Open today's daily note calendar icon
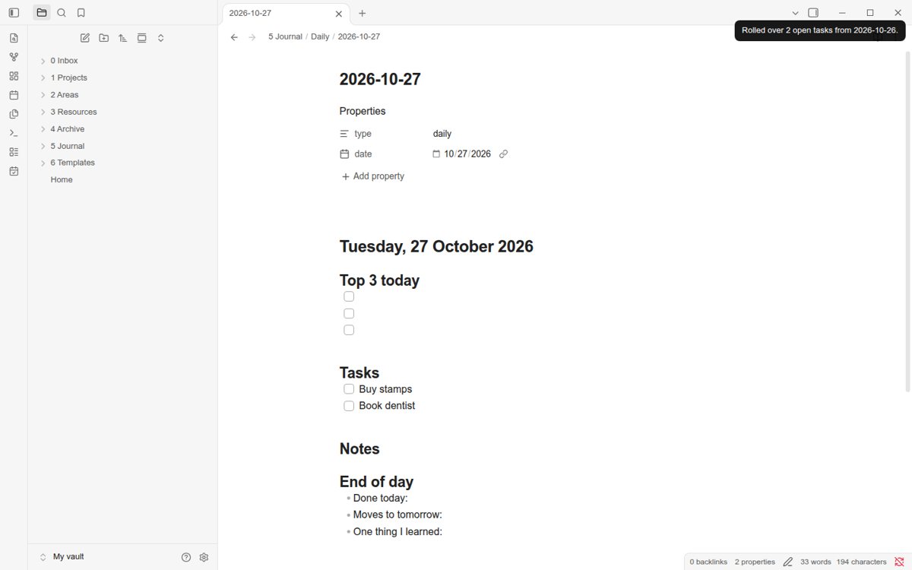 tap(14, 95)
